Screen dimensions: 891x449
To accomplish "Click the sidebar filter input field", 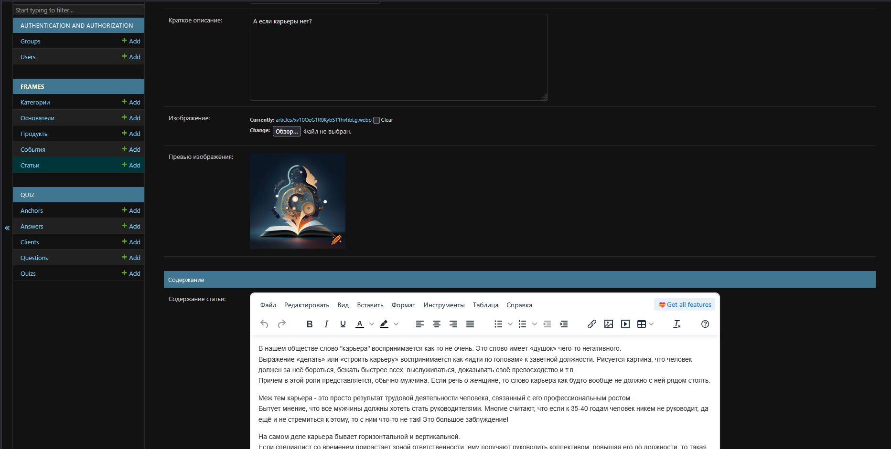I will click(78, 10).
